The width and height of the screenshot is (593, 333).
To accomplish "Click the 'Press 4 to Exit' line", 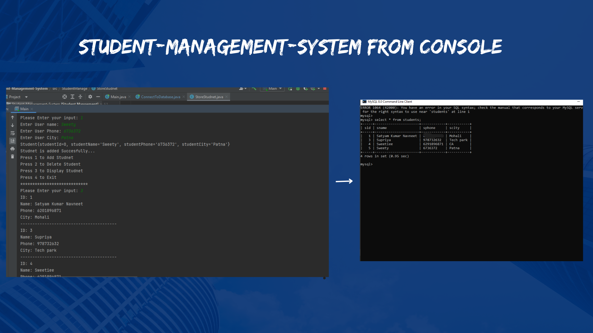I will (38, 178).
